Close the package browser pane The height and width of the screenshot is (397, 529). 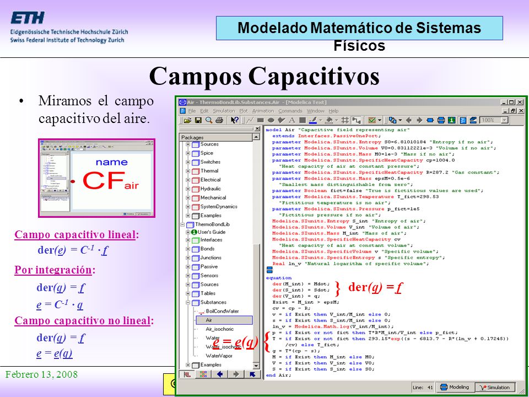tap(257, 128)
